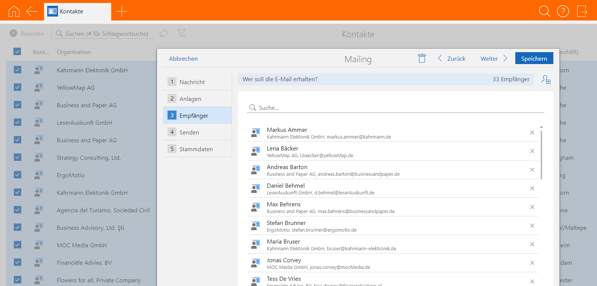597x286 pixels.
Task: Select step 3 Empfänger
Action: (x=197, y=115)
